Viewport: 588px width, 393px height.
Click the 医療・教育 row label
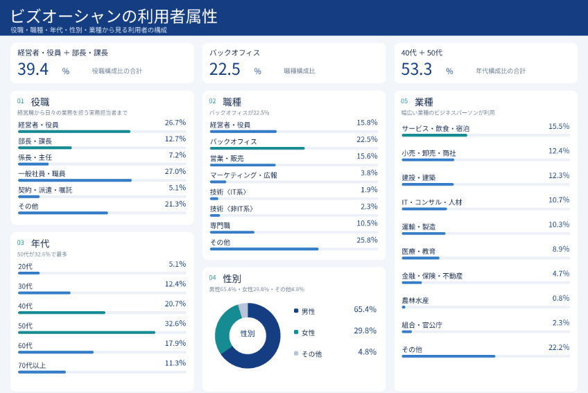click(419, 251)
